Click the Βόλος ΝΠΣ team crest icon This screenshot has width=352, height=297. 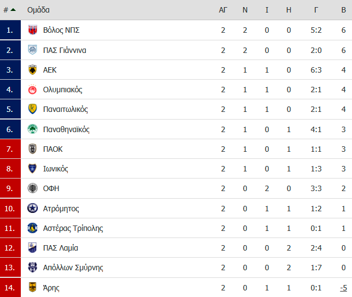[x=32, y=30]
